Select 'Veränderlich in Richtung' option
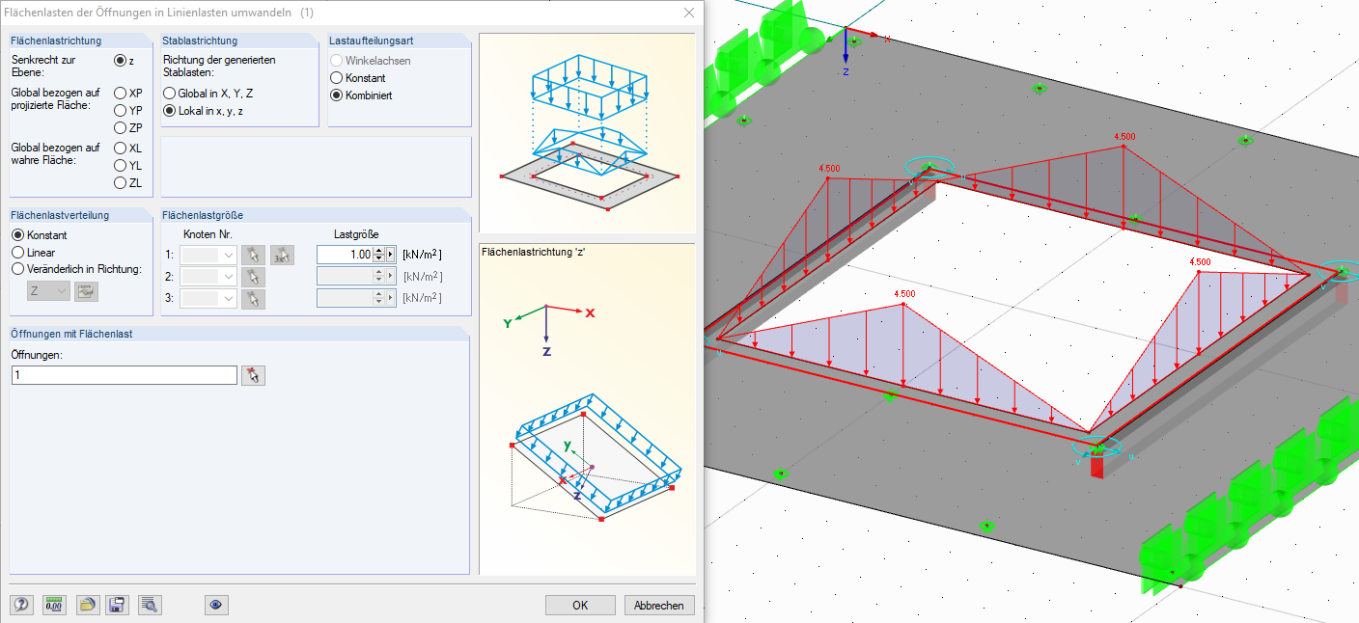 pyautogui.click(x=17, y=270)
